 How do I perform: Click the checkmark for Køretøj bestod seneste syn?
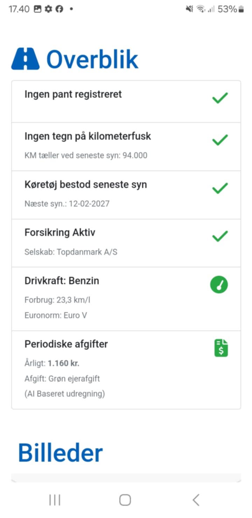point(220,188)
